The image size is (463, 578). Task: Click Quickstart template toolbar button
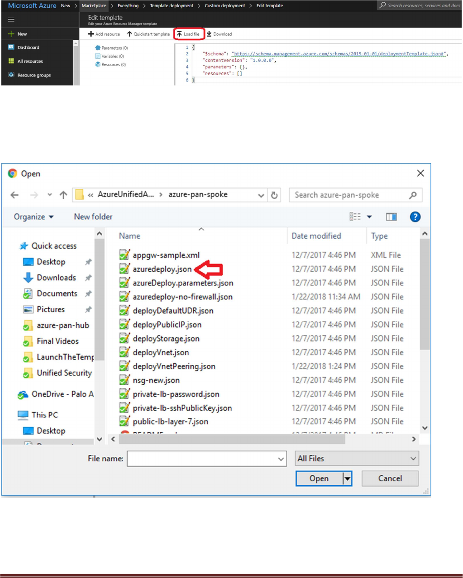148,34
